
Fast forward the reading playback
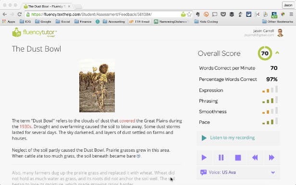pos(271,158)
